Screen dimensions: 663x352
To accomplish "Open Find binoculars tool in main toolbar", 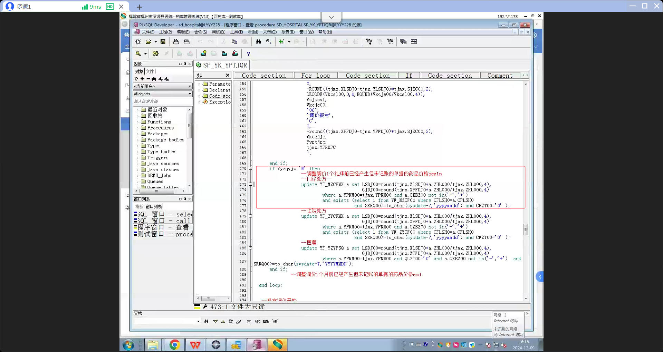I will pos(258,42).
